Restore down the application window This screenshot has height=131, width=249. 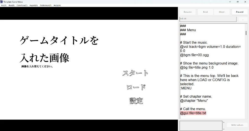[x=238, y=2]
